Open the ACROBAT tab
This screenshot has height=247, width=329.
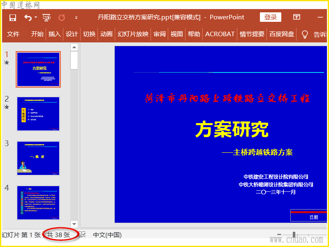[x=220, y=34]
